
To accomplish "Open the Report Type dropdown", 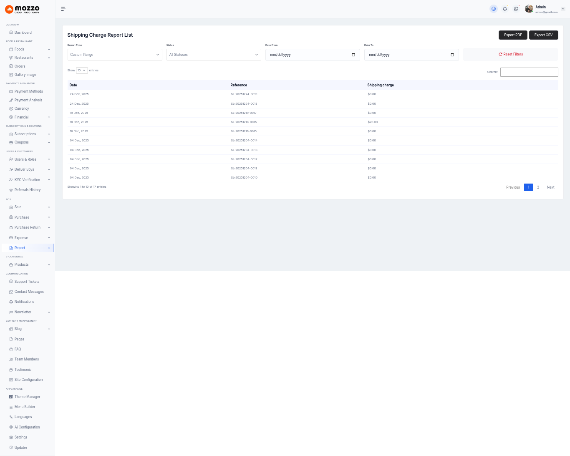I will 115,55.
